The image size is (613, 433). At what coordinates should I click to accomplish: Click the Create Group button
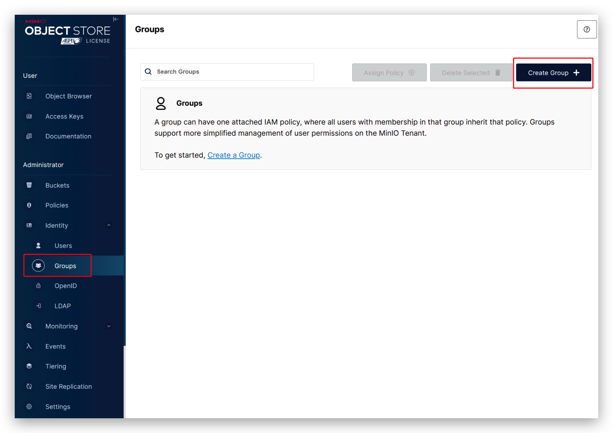(x=553, y=73)
